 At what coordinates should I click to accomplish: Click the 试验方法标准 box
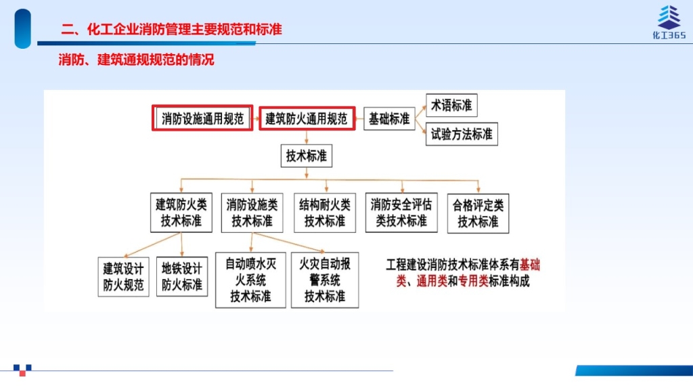pos(462,134)
